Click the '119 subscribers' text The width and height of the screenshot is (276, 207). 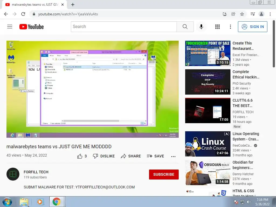pos(35,177)
